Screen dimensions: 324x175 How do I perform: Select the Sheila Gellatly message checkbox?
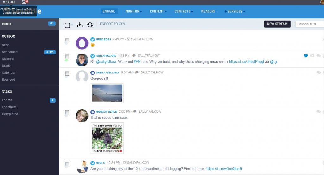click(67, 73)
